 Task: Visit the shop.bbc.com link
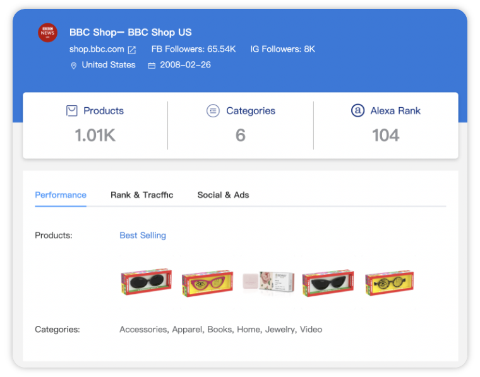(x=97, y=49)
